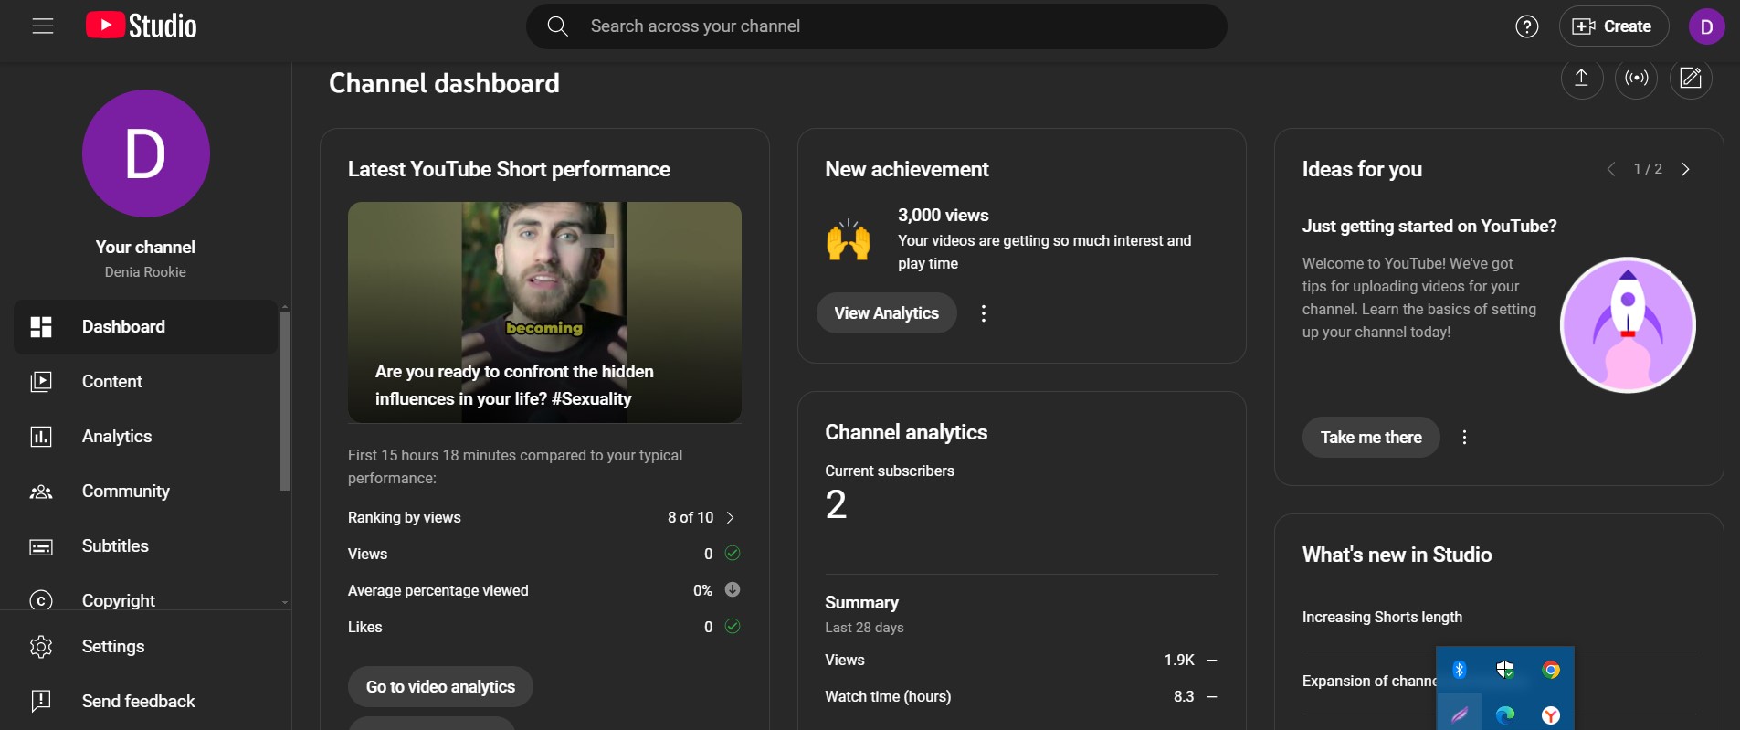The width and height of the screenshot is (1740, 730).
Task: Open account menu via purple D avatar
Action: click(x=1706, y=26)
